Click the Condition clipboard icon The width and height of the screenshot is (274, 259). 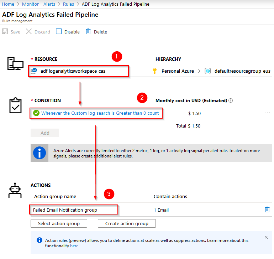click(15, 105)
